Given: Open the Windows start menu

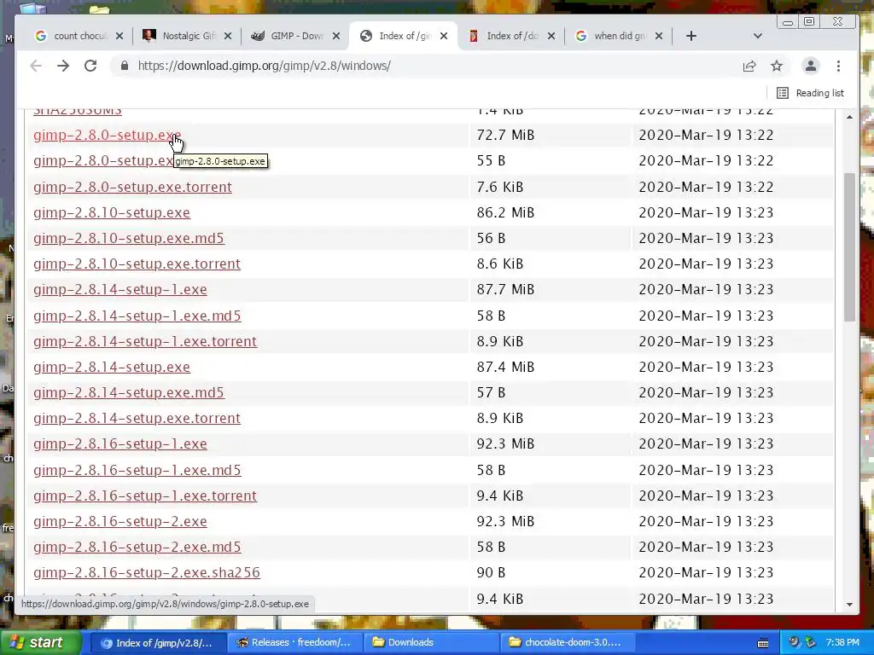Looking at the screenshot, I should pyautogui.click(x=40, y=642).
